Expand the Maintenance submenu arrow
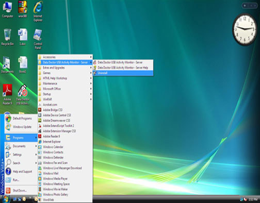The image size is (260, 203). click(91, 83)
